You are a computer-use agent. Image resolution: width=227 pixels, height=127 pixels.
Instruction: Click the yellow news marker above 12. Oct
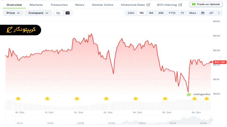click(x=77, y=99)
